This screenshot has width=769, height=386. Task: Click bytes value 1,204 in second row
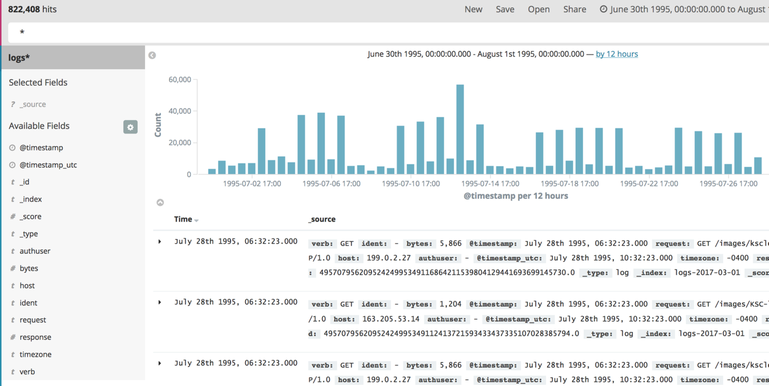[450, 304]
